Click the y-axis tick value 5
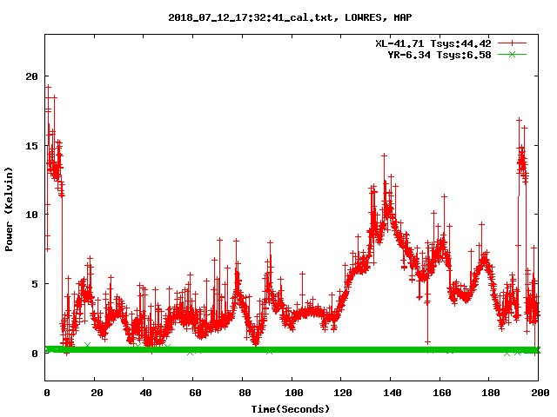 coord(35,284)
